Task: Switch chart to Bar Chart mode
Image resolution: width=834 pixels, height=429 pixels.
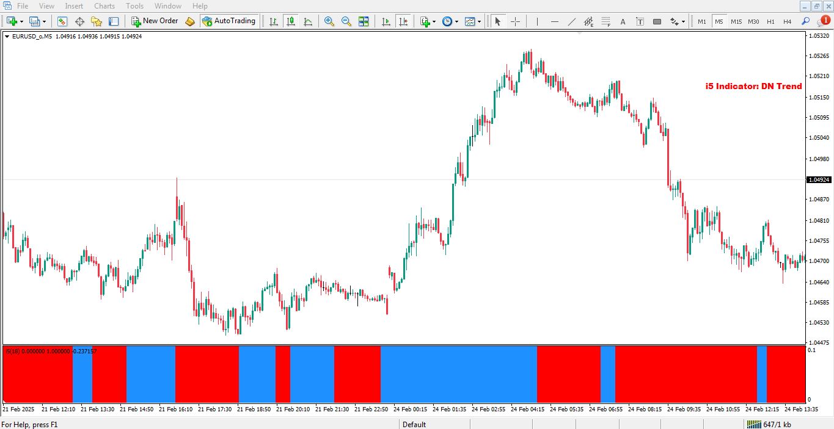Action: (274, 21)
